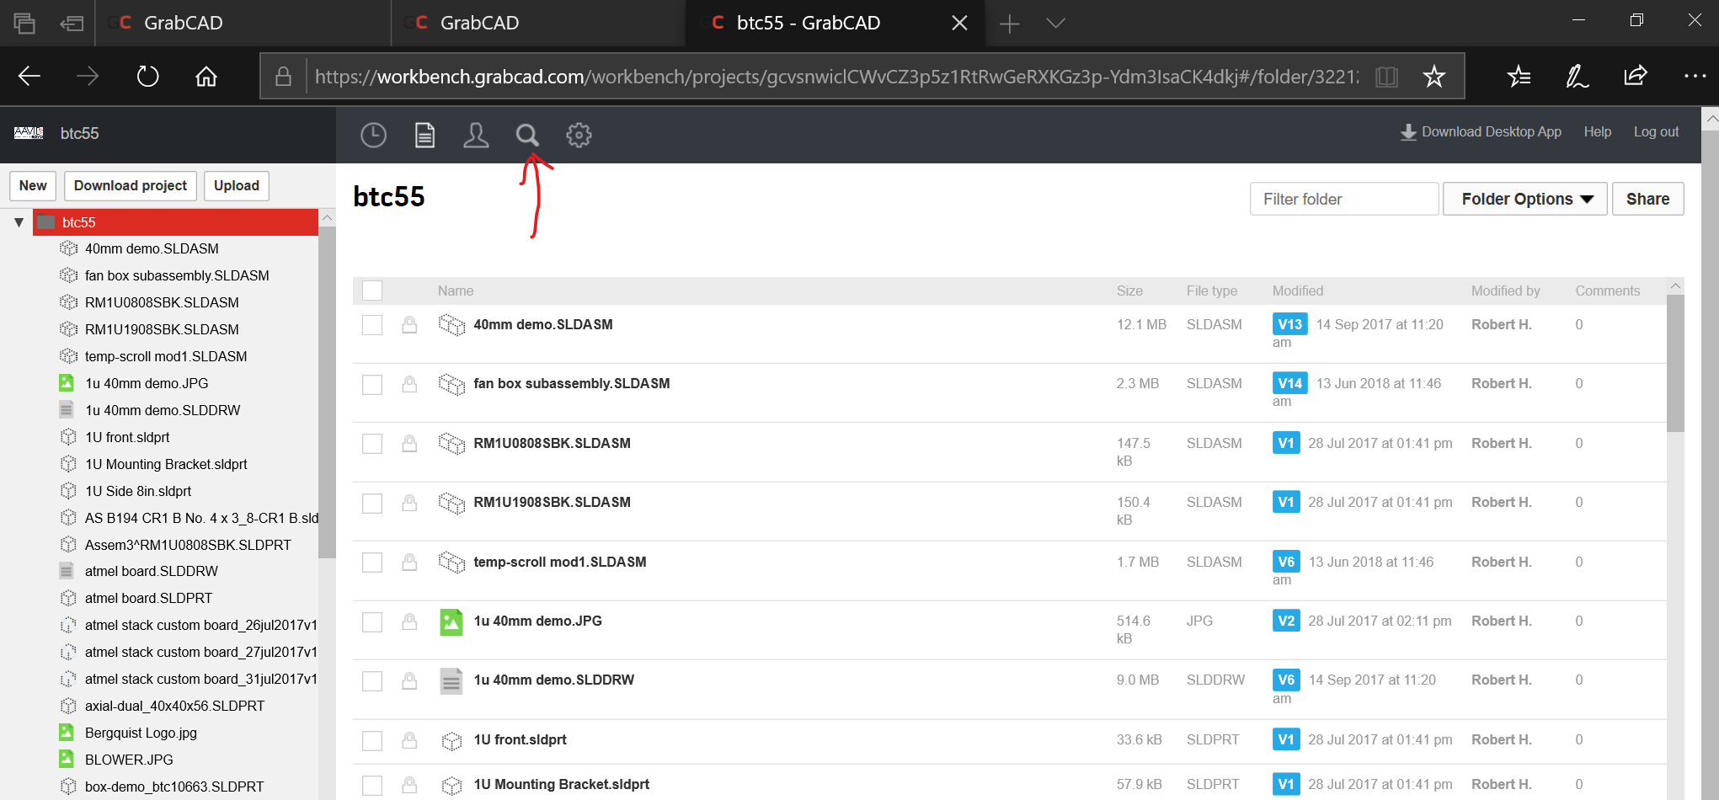Open 1U Mounting Bracket.sldprt file name in table
The width and height of the screenshot is (1719, 800).
coord(561,784)
